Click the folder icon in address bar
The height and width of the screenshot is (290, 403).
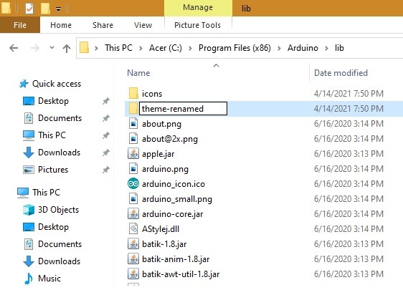pos(85,48)
